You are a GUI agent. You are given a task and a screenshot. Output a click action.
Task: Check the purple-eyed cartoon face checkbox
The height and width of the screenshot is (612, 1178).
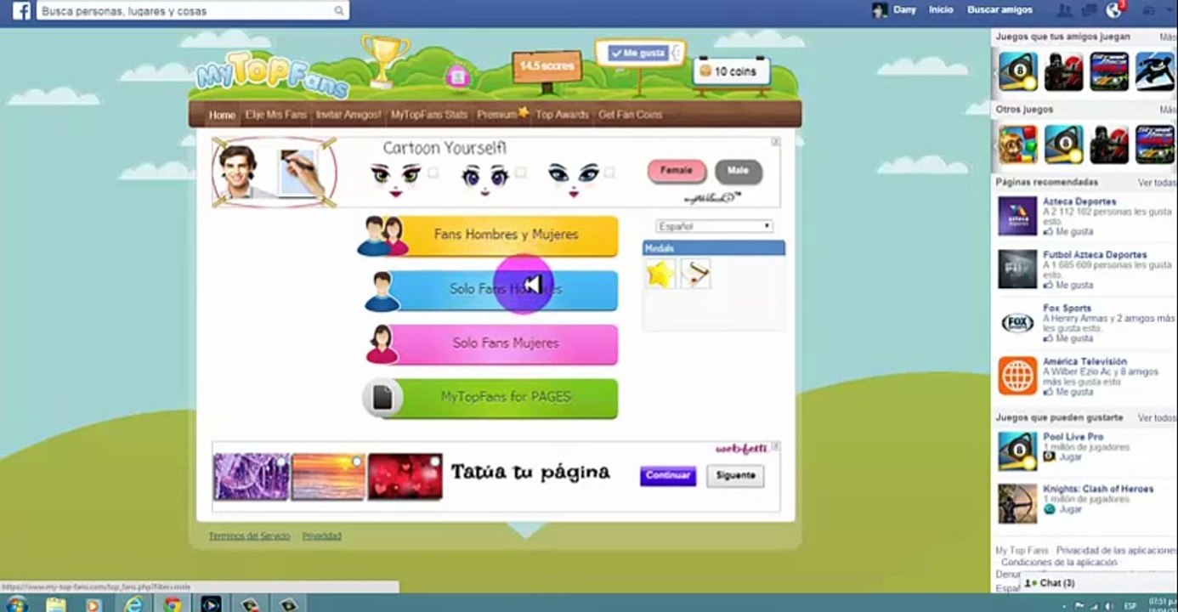(x=520, y=173)
